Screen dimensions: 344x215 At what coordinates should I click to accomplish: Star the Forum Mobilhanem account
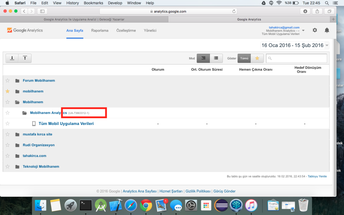pos(7,81)
